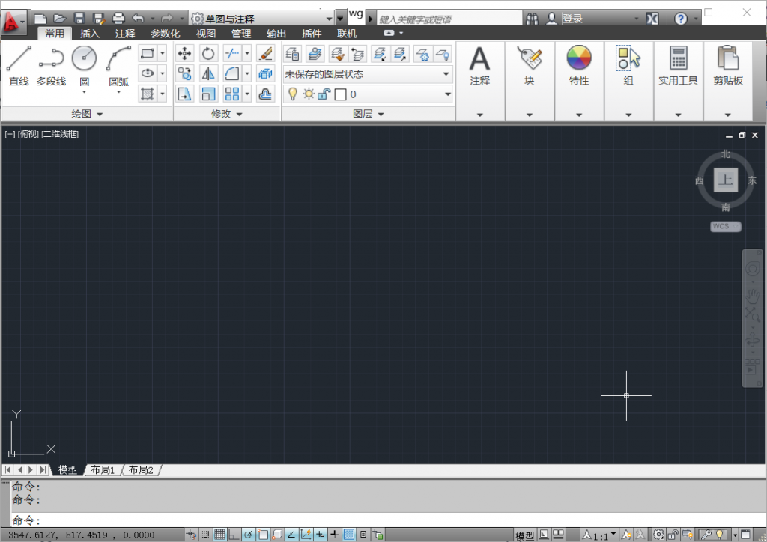Open the Trim tool dropdown arrow
This screenshot has width=767, height=542.
pyautogui.click(x=247, y=53)
